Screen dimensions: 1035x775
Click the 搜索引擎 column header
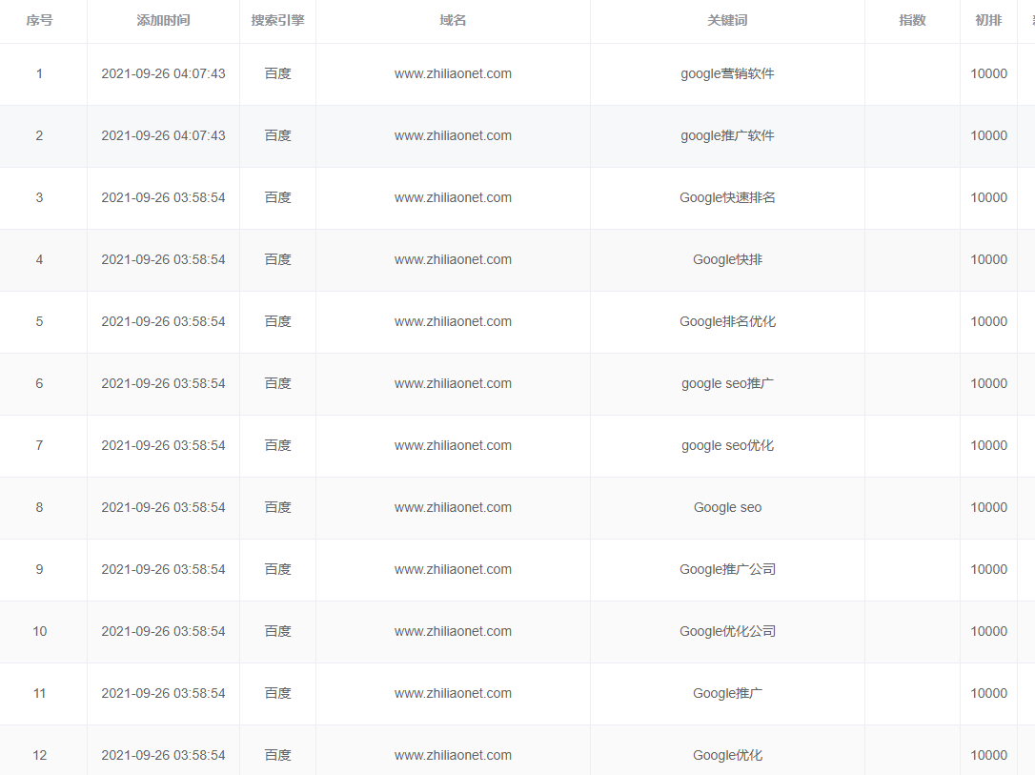coord(277,20)
